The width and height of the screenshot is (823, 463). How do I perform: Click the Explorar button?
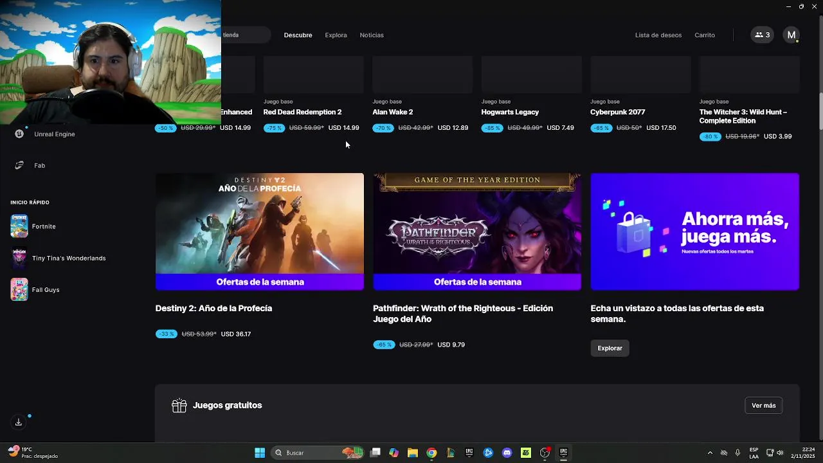610,348
